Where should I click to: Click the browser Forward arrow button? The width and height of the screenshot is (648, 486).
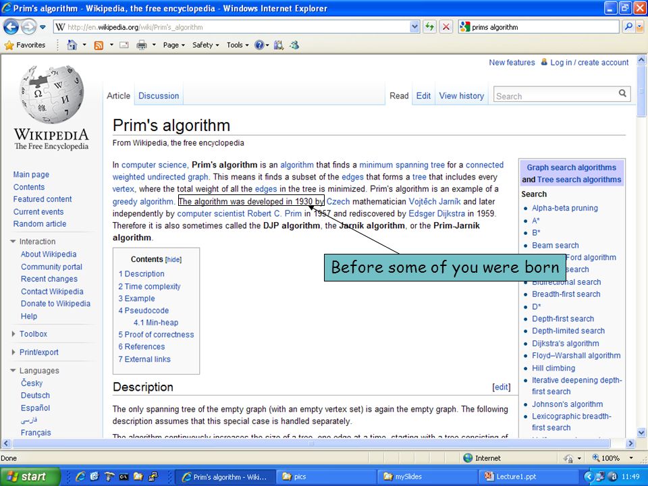[28, 27]
